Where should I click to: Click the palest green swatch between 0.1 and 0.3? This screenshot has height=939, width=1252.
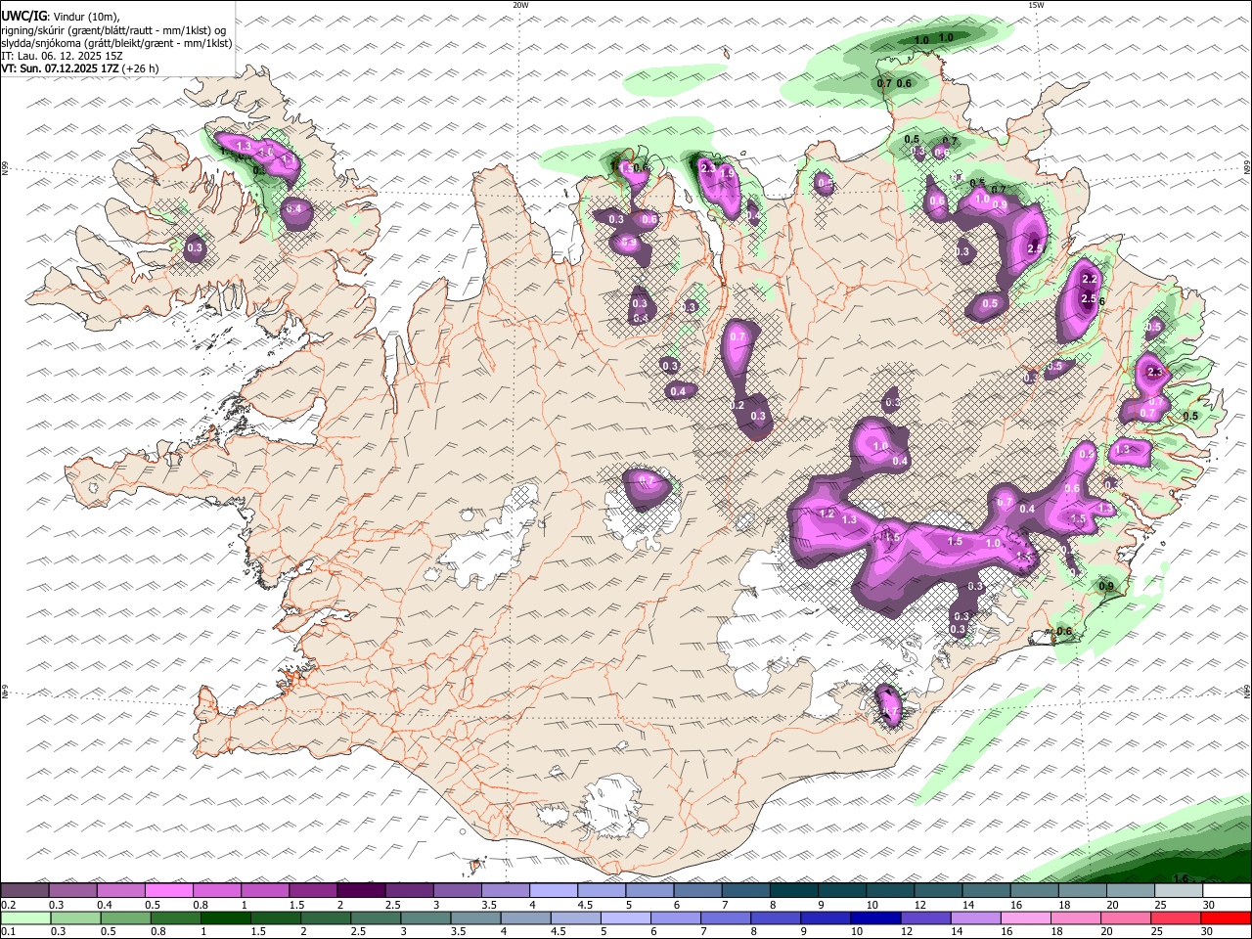tap(24, 917)
